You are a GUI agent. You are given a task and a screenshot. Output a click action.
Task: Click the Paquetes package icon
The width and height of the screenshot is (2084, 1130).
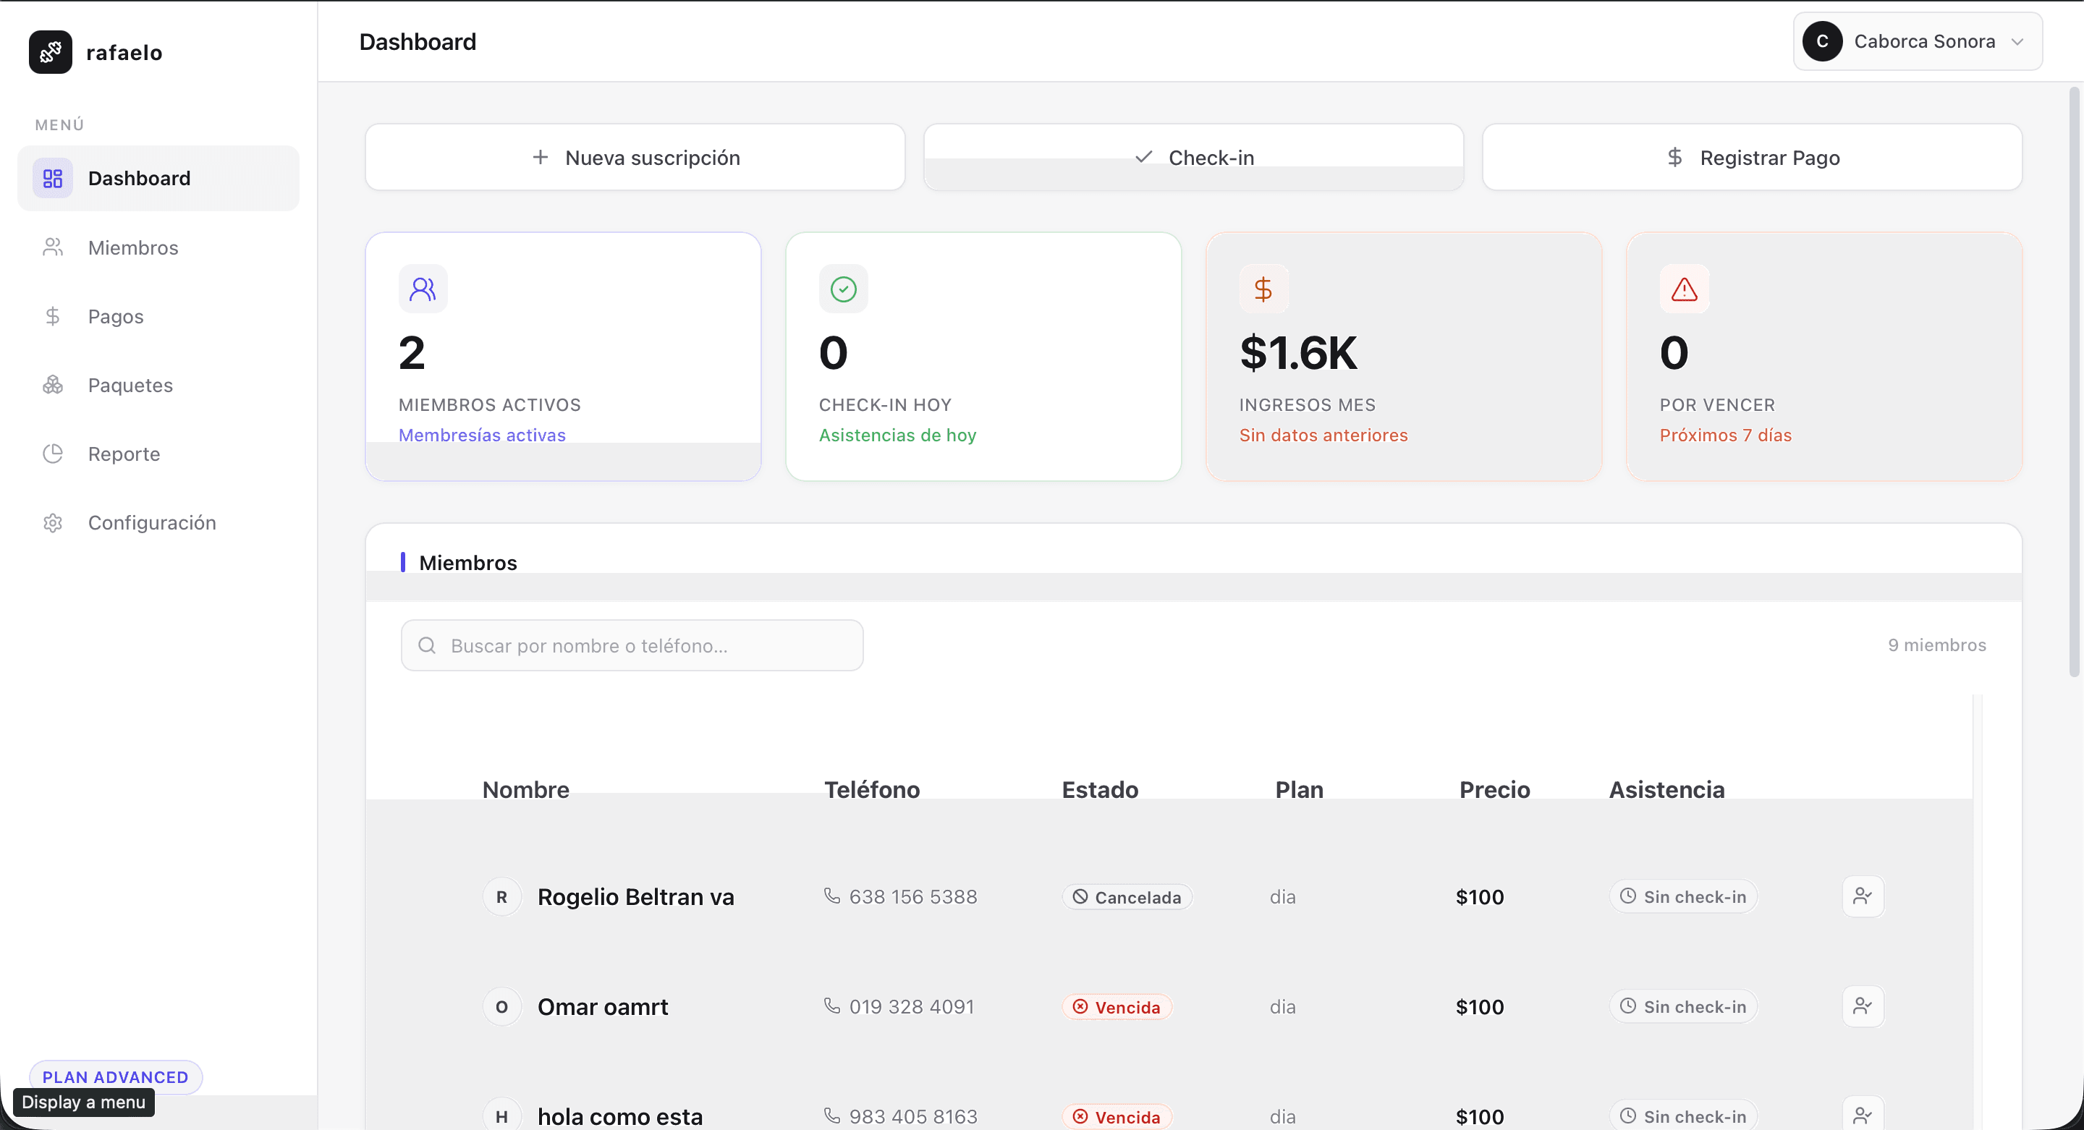[x=53, y=385]
